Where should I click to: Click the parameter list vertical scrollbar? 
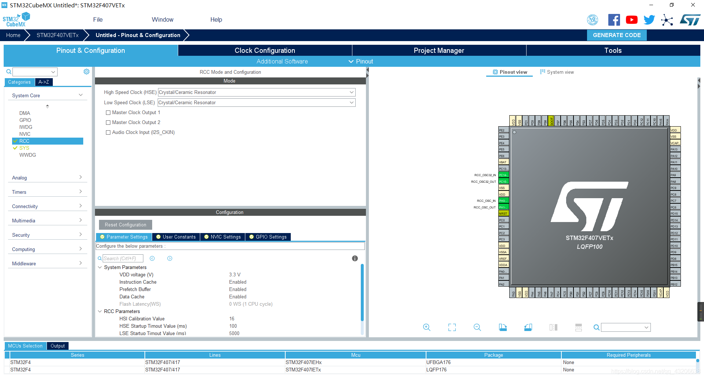[x=362, y=292]
